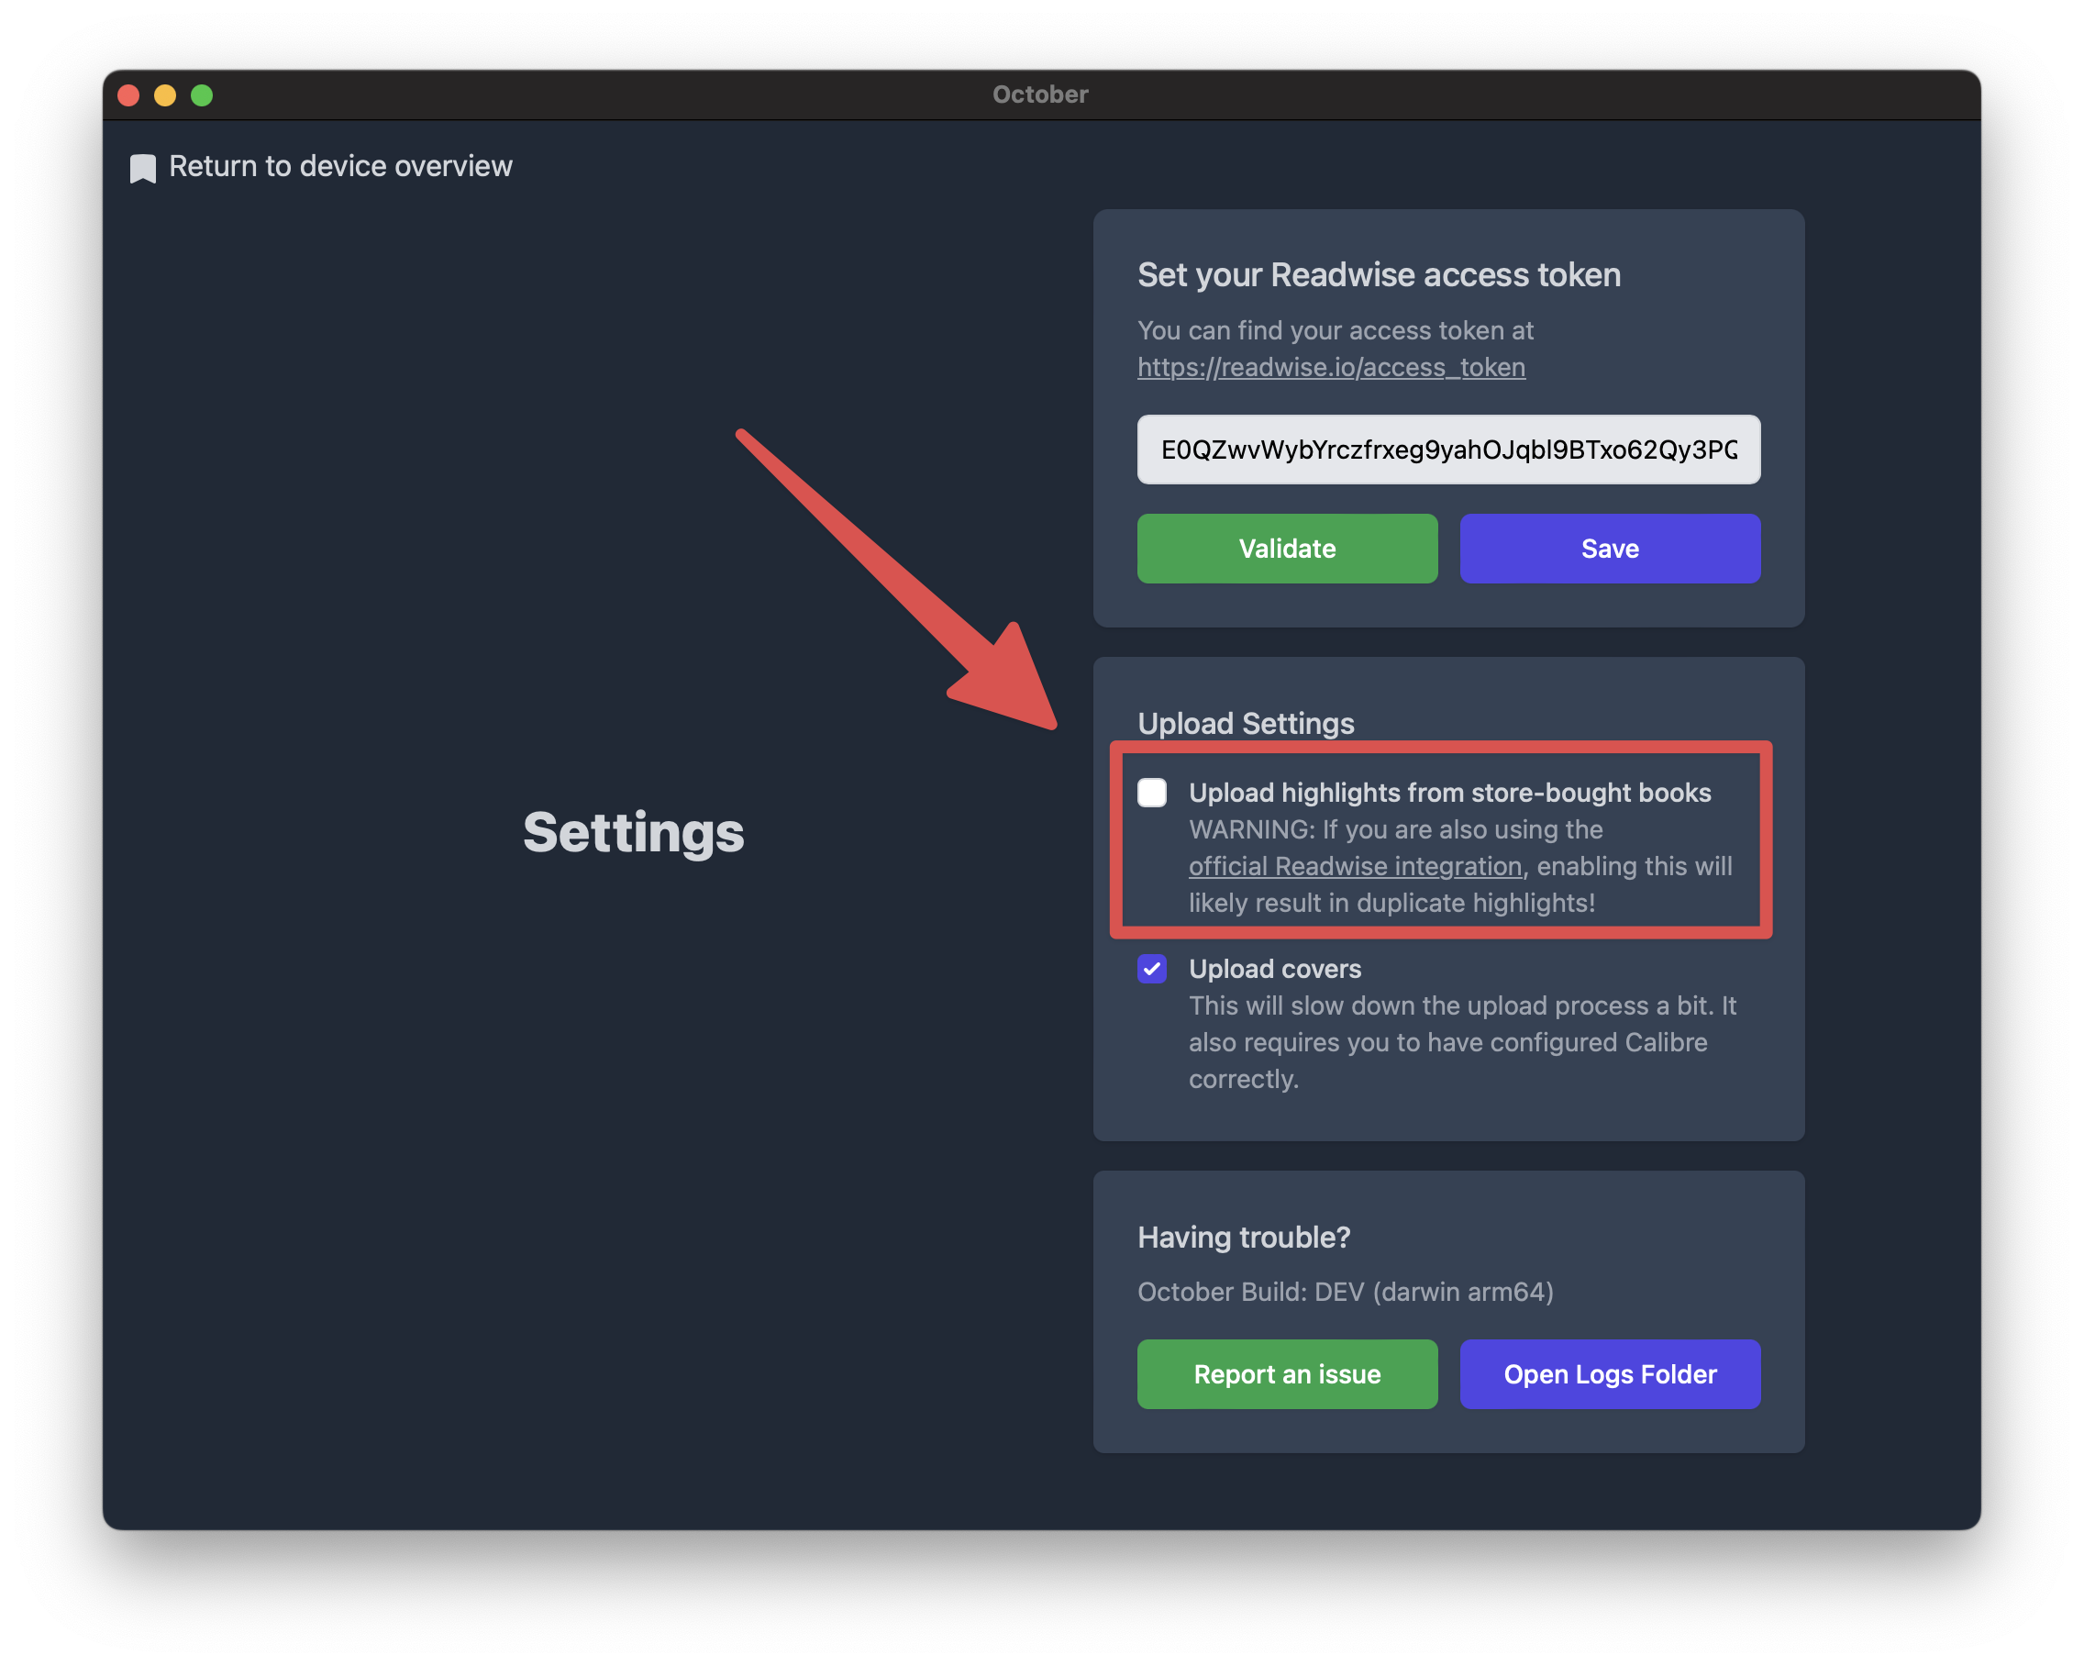Click the Upload Settings section heading

tap(1246, 723)
